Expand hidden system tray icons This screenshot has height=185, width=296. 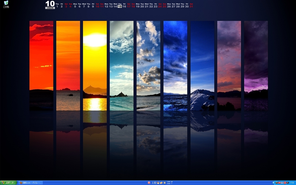point(274,183)
